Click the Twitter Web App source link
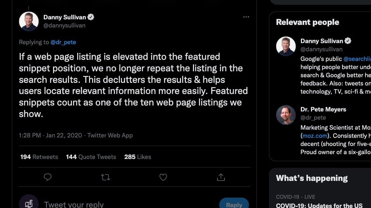Screen dimensions: 371x208 (110, 136)
